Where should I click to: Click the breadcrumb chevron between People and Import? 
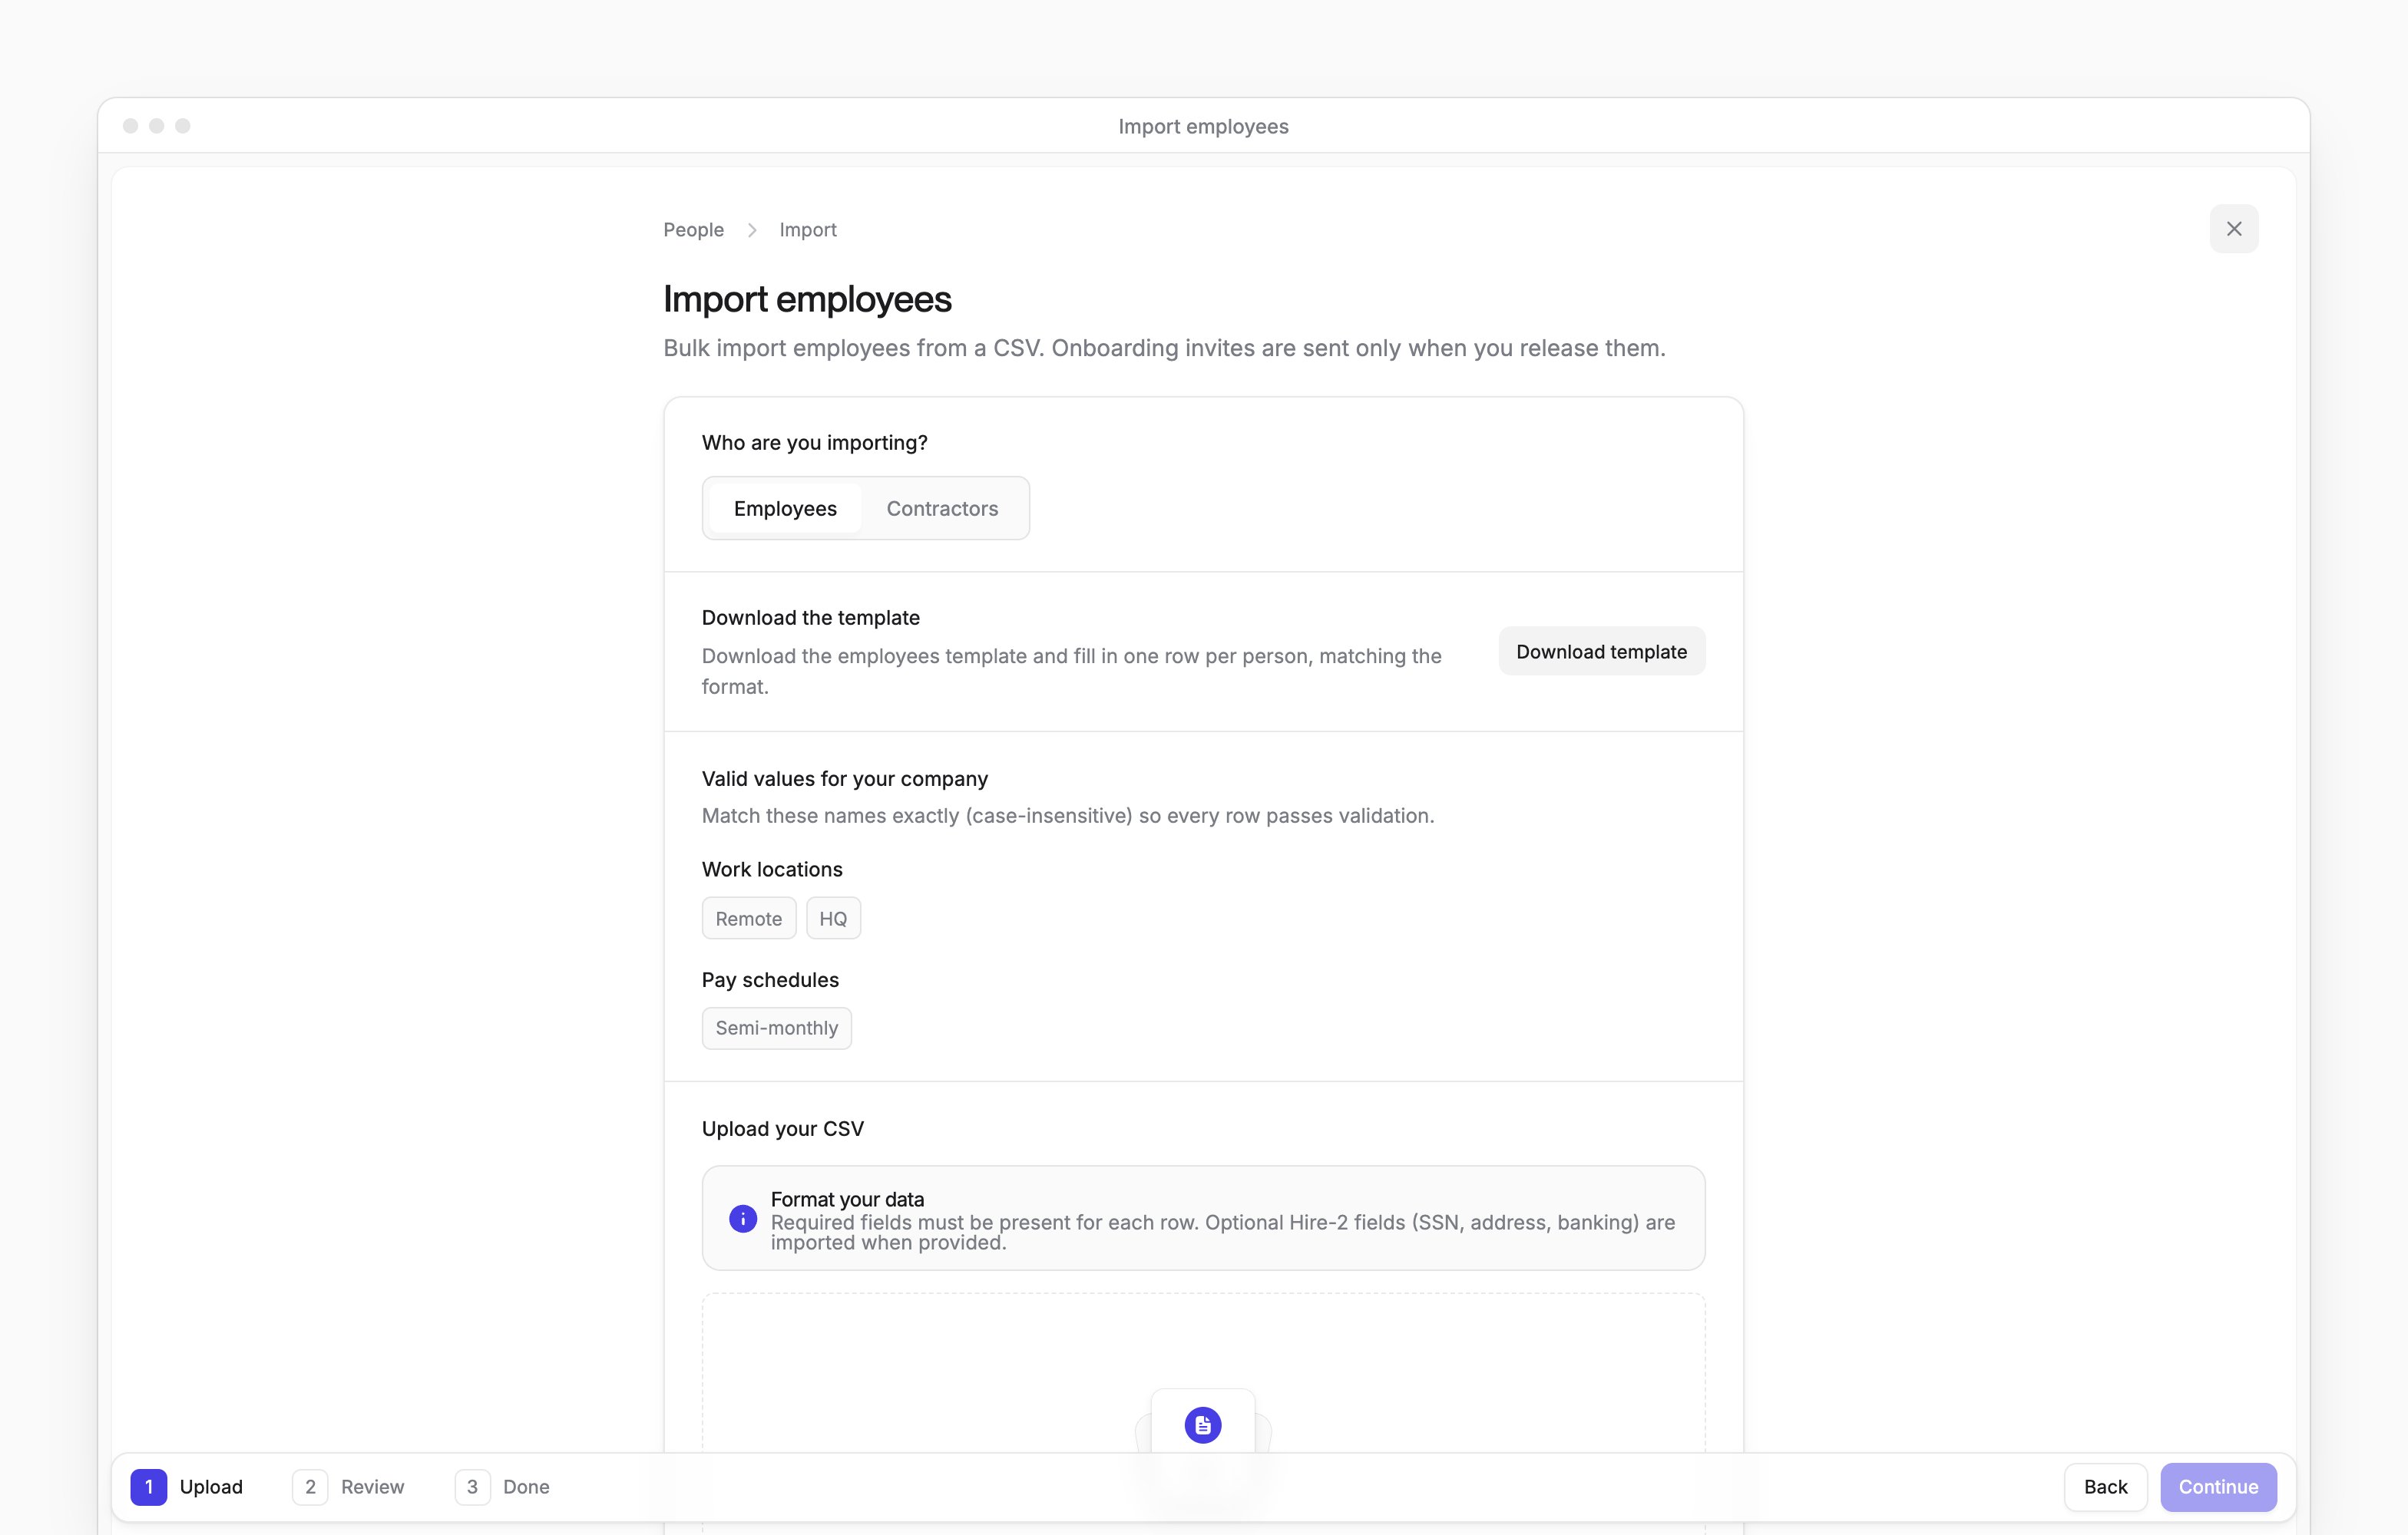[752, 229]
